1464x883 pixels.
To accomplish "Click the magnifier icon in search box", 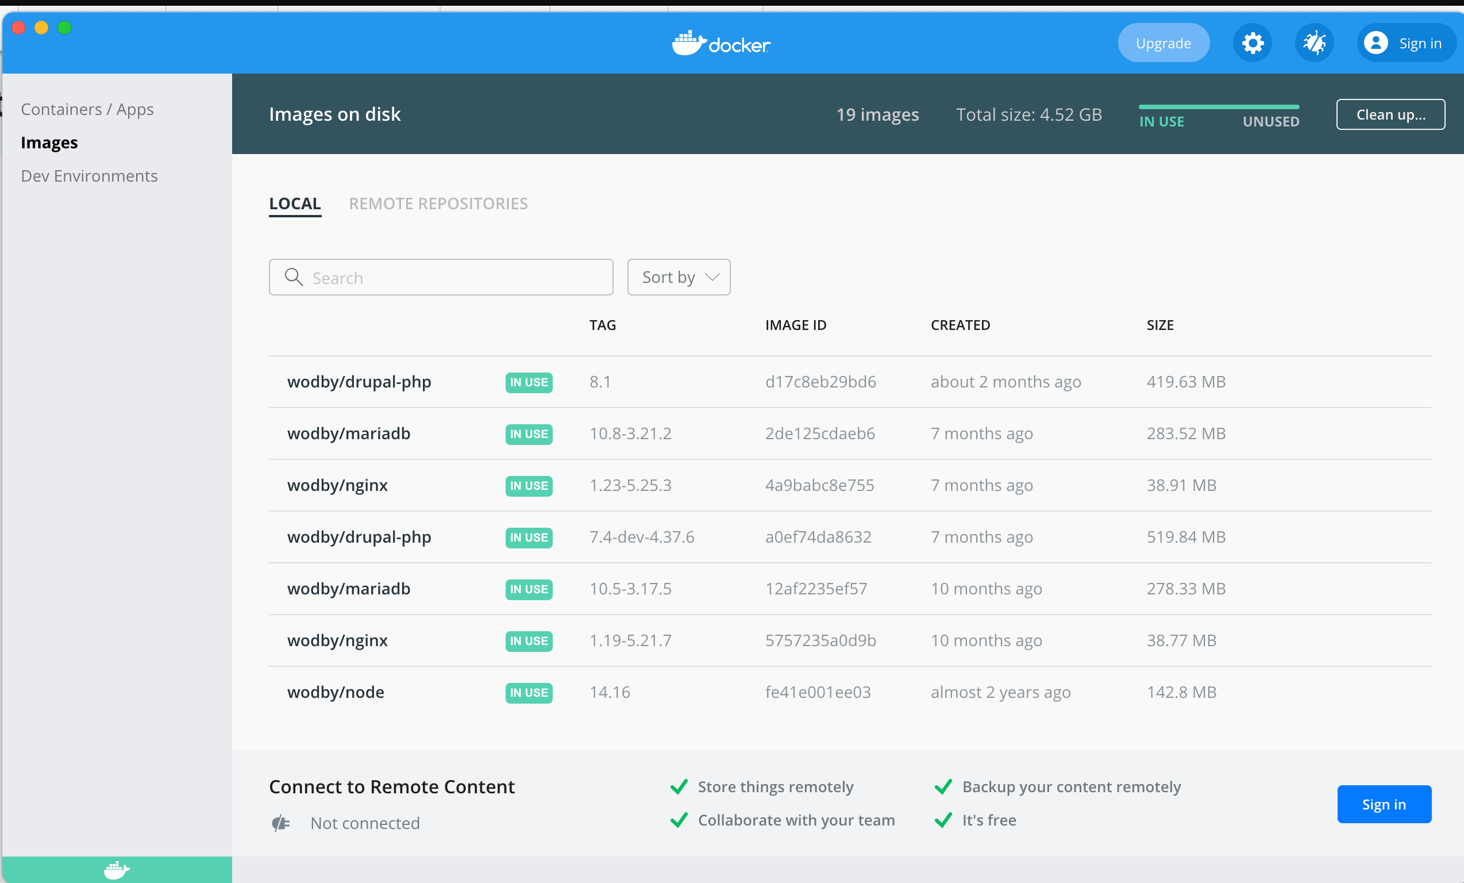I will (x=294, y=277).
